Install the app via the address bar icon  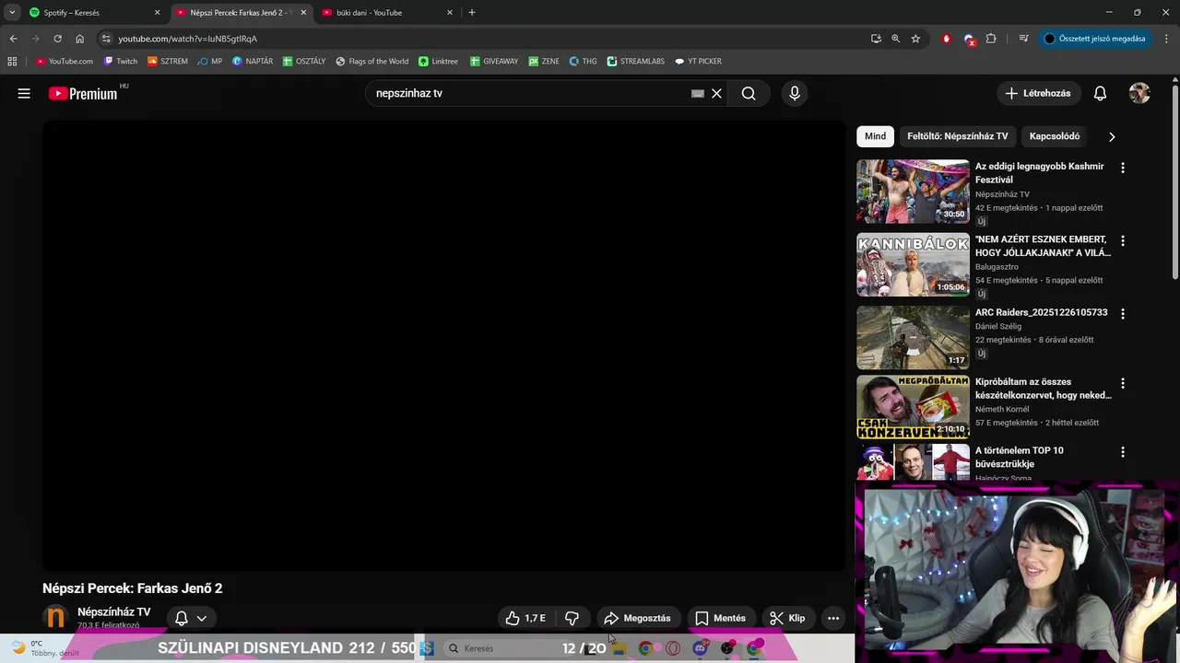876,39
